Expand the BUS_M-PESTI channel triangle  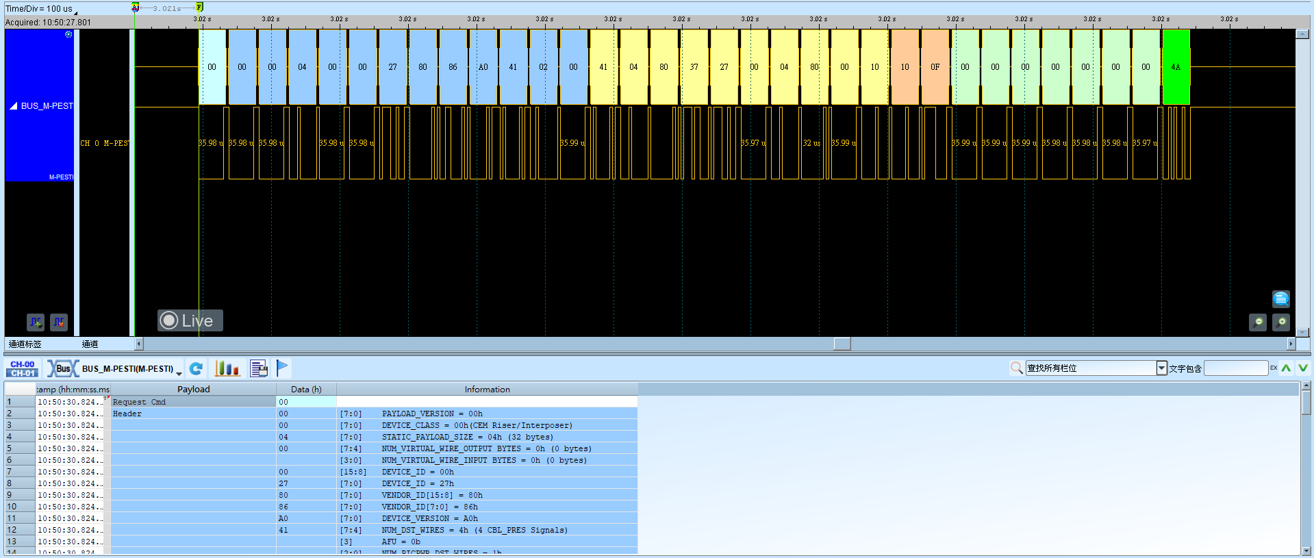coord(13,106)
